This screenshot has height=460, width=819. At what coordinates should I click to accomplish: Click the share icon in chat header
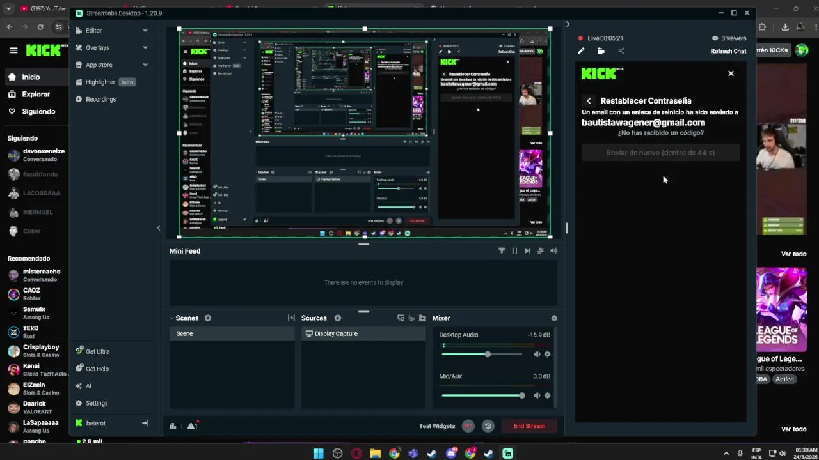621,51
